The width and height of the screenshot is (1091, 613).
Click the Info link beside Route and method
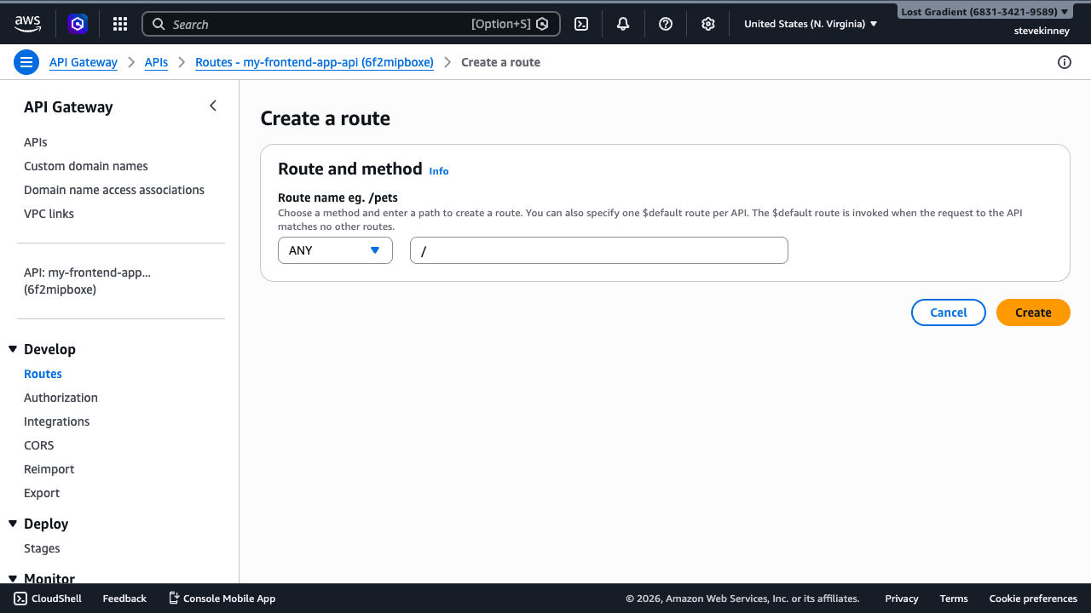tap(439, 171)
